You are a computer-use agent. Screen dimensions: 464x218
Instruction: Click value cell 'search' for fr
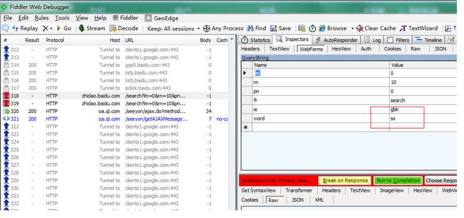coord(423,100)
